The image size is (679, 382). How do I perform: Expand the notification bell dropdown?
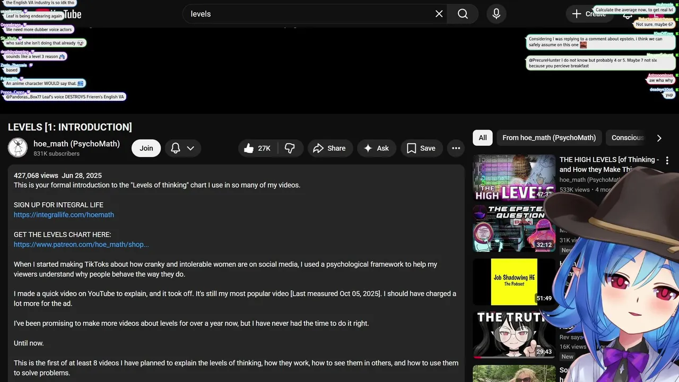(183, 149)
